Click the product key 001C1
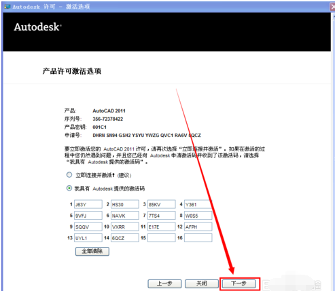 [99, 127]
